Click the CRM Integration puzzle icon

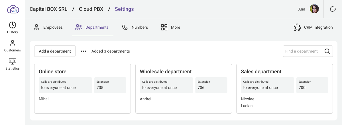(x=297, y=27)
